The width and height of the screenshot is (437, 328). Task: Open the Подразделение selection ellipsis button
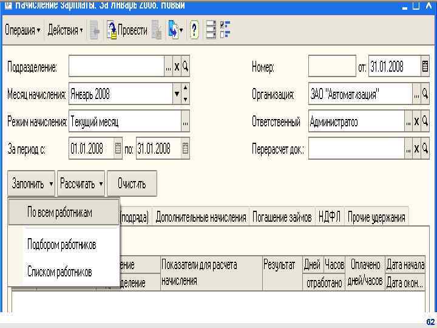(168, 66)
